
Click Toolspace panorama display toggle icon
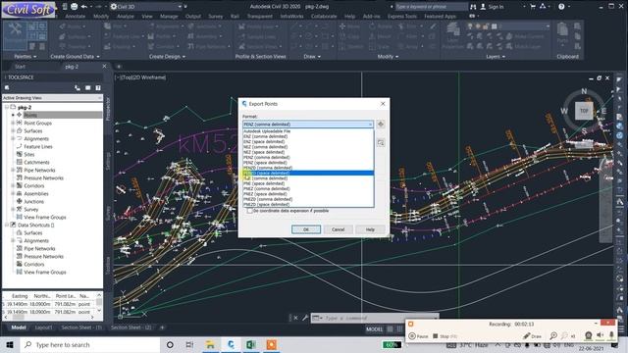click(87, 87)
